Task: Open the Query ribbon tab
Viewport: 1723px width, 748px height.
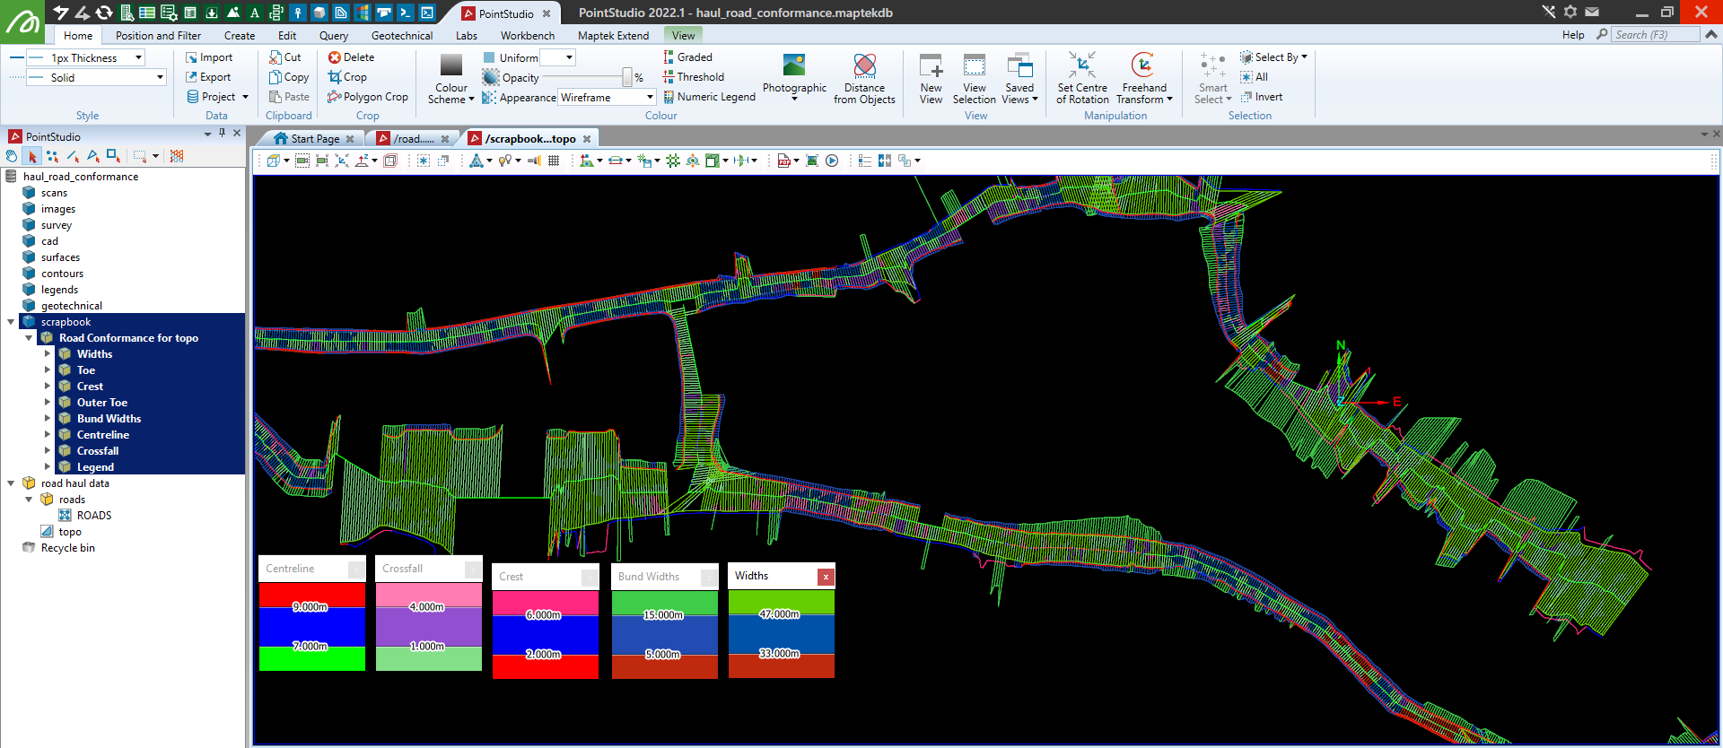Action: [334, 36]
